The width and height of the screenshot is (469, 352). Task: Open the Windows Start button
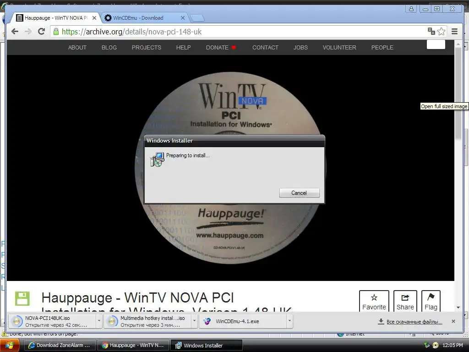[x=10, y=346]
